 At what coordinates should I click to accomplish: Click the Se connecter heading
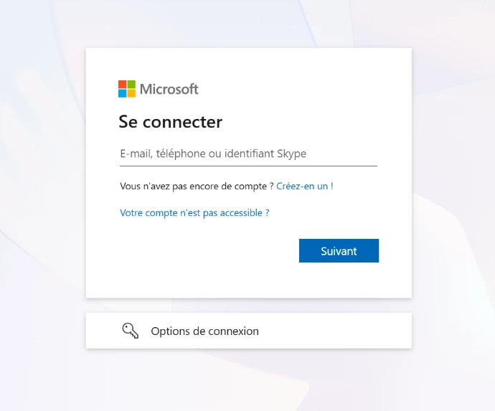pyautogui.click(x=170, y=122)
